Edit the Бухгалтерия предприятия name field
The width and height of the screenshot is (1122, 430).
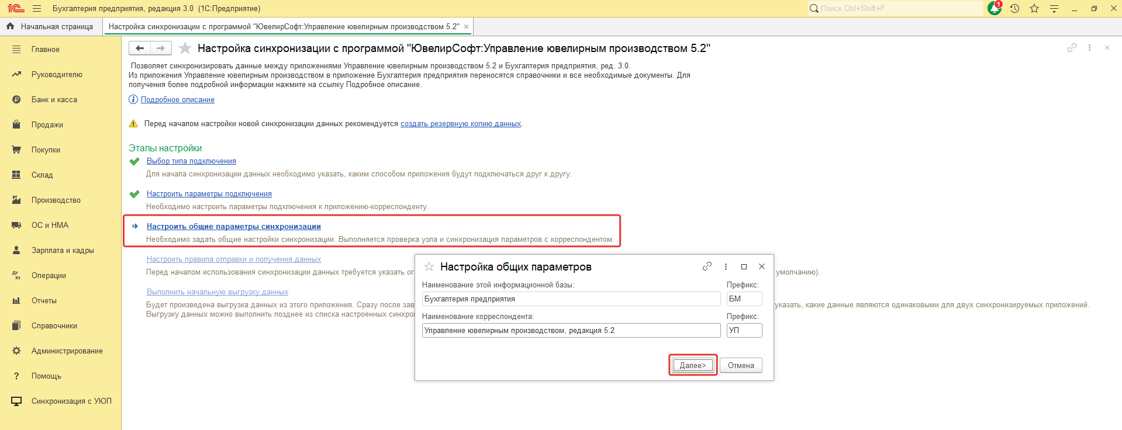tap(571, 299)
